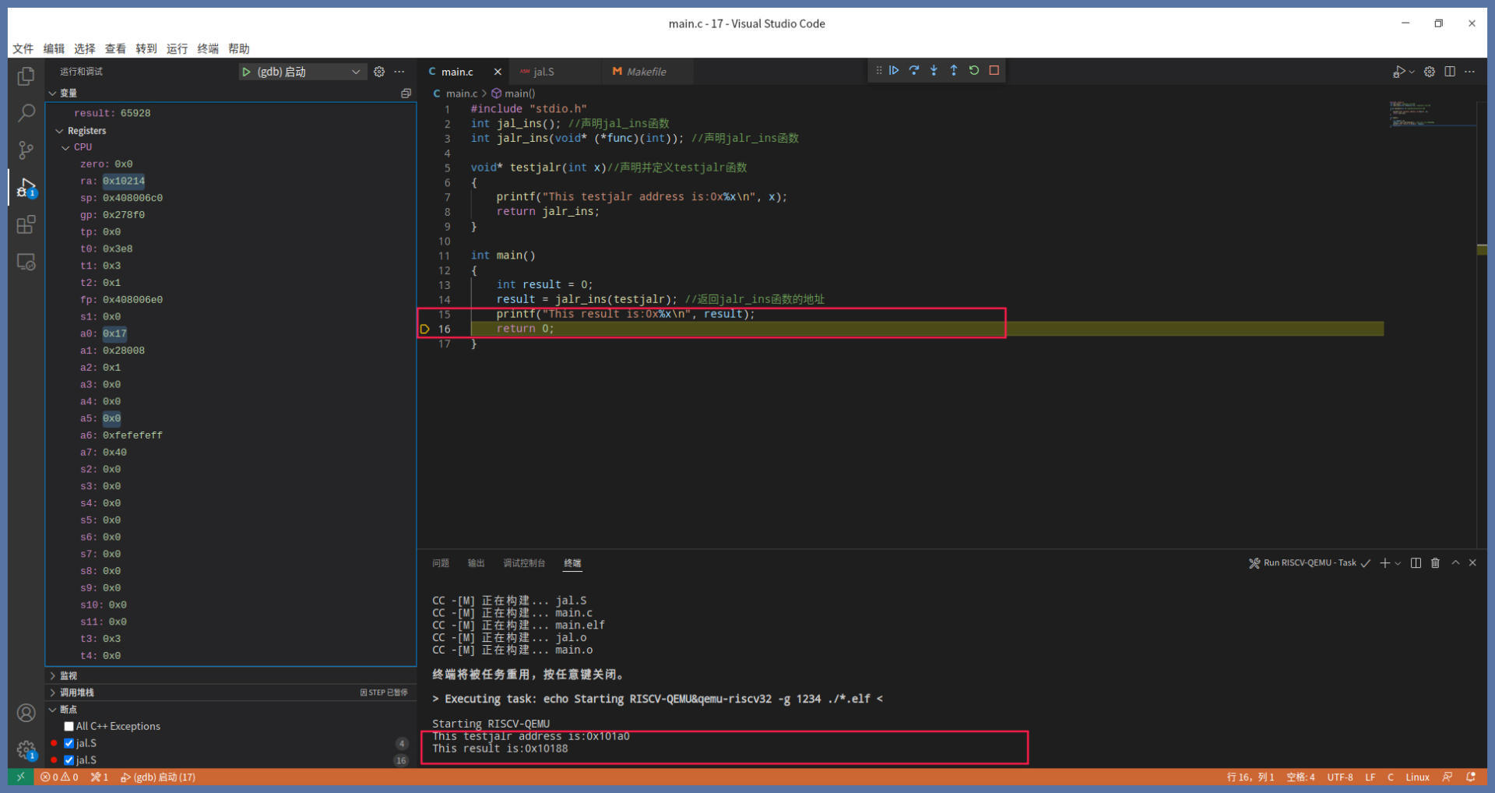Open the Extensions view in activity bar
The width and height of the screenshot is (1495, 793).
(26, 225)
